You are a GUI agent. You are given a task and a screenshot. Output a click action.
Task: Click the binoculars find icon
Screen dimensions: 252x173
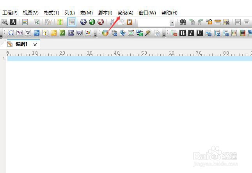[183, 22]
